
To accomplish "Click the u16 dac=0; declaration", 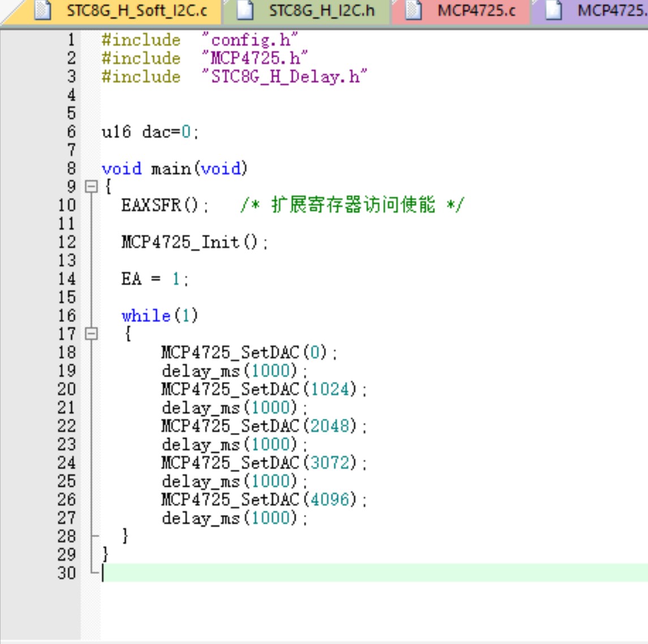I will [x=151, y=132].
